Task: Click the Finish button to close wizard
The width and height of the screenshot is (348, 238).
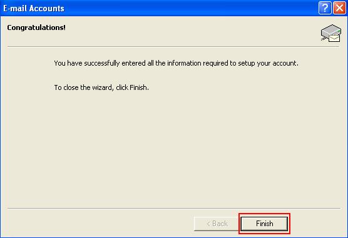Action: (264, 224)
